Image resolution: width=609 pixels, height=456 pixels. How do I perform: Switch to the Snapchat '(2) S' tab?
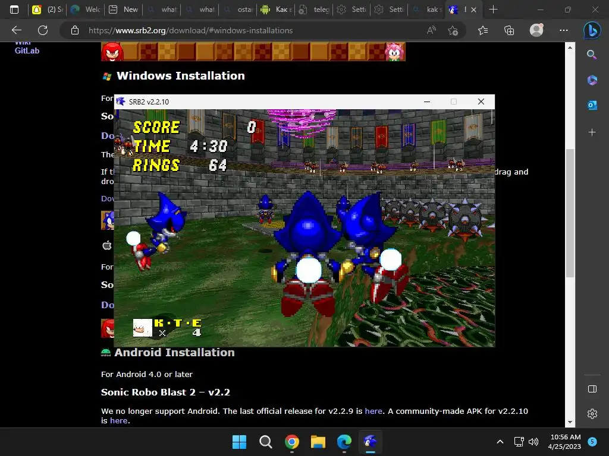48,9
